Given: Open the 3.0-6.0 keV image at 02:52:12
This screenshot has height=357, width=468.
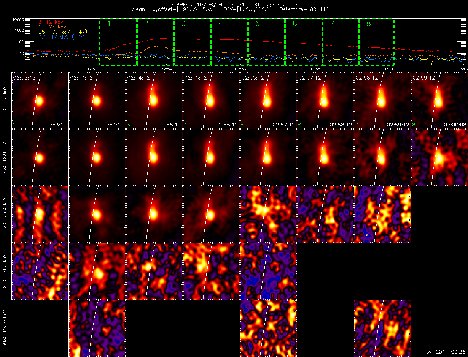Looking at the screenshot, I should point(40,100).
